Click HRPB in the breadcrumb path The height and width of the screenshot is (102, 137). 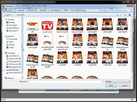(66, 10)
